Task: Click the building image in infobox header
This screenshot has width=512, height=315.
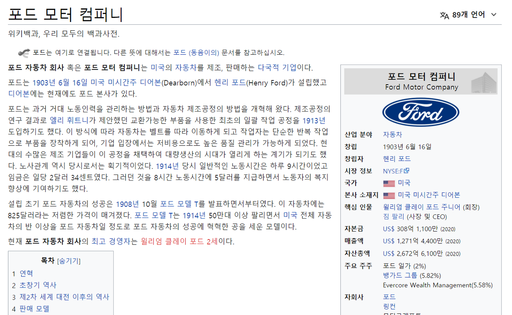Action: [x=484, y=82]
